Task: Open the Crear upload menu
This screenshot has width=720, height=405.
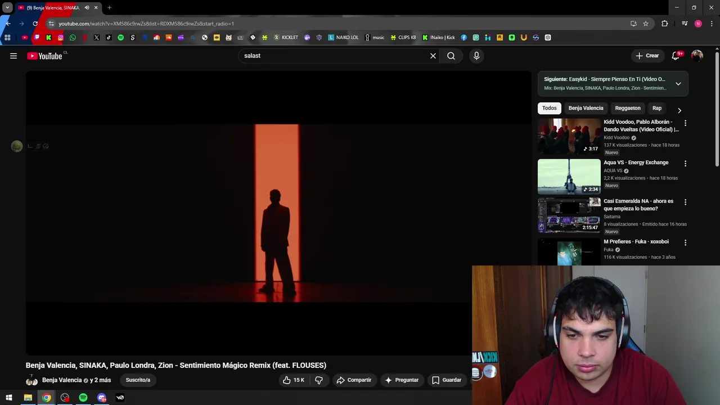Action: (x=647, y=56)
